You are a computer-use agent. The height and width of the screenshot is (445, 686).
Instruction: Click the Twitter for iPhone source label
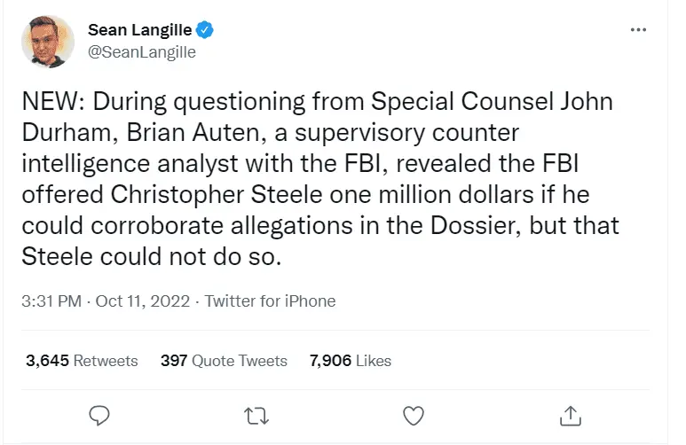click(270, 301)
